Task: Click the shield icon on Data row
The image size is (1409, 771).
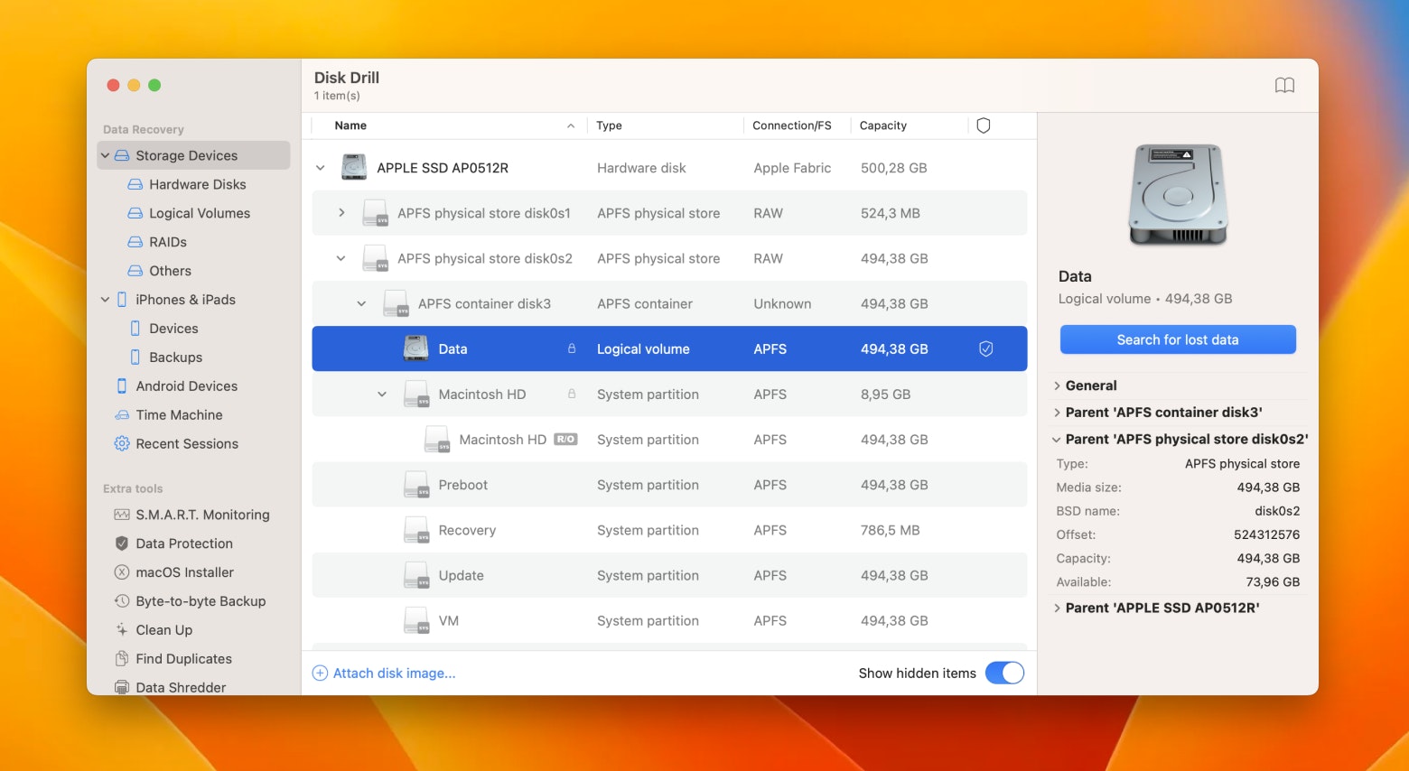Action: pyautogui.click(x=986, y=348)
